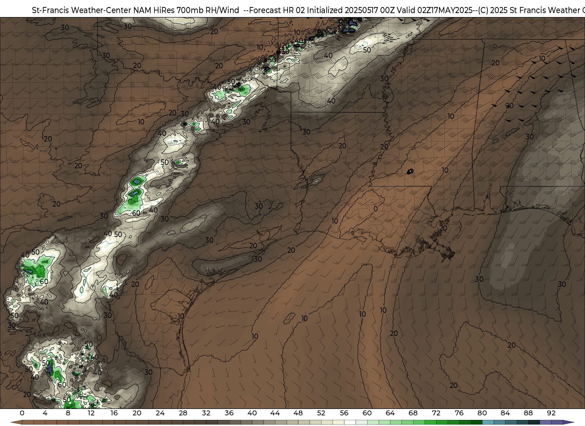585x426 pixels.
Task: Click the colorbar tick label 52
Action: 321,413
